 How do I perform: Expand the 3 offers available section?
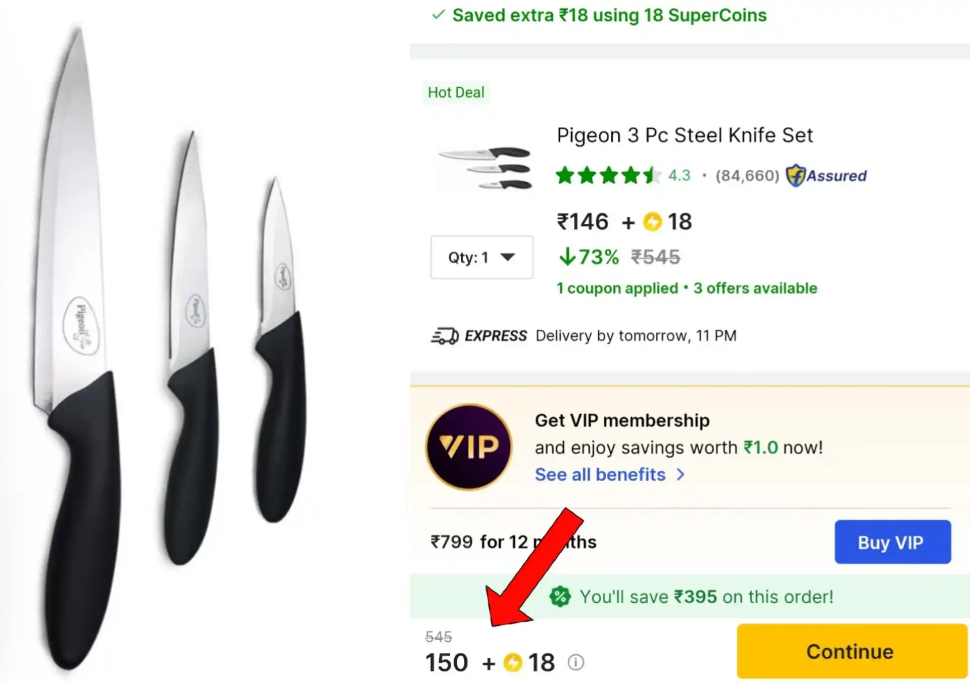pyautogui.click(x=755, y=288)
